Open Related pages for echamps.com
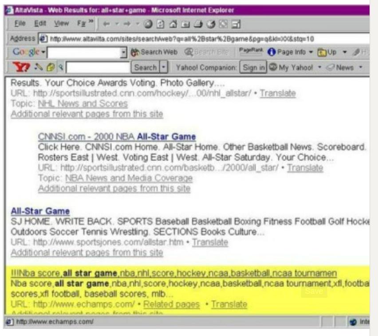The height and width of the screenshot is (336, 378). point(172,304)
